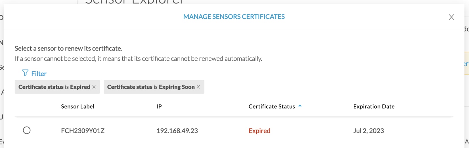
Task: Sort by the Expiration Date column header
Action: click(374, 106)
